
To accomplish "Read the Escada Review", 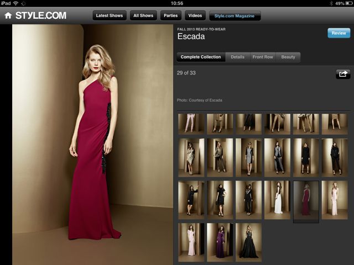I will [x=339, y=33].
